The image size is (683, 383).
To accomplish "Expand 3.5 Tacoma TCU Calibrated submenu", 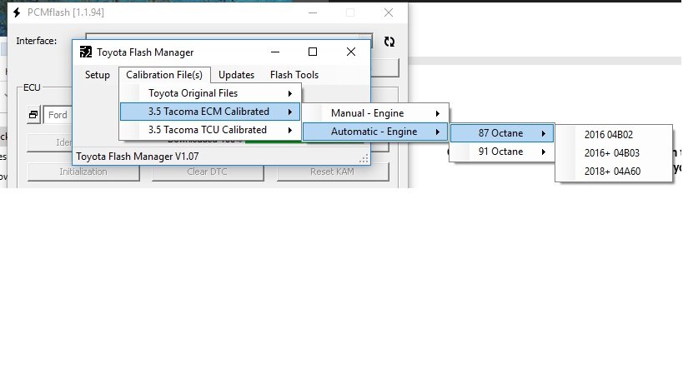I will 210,130.
